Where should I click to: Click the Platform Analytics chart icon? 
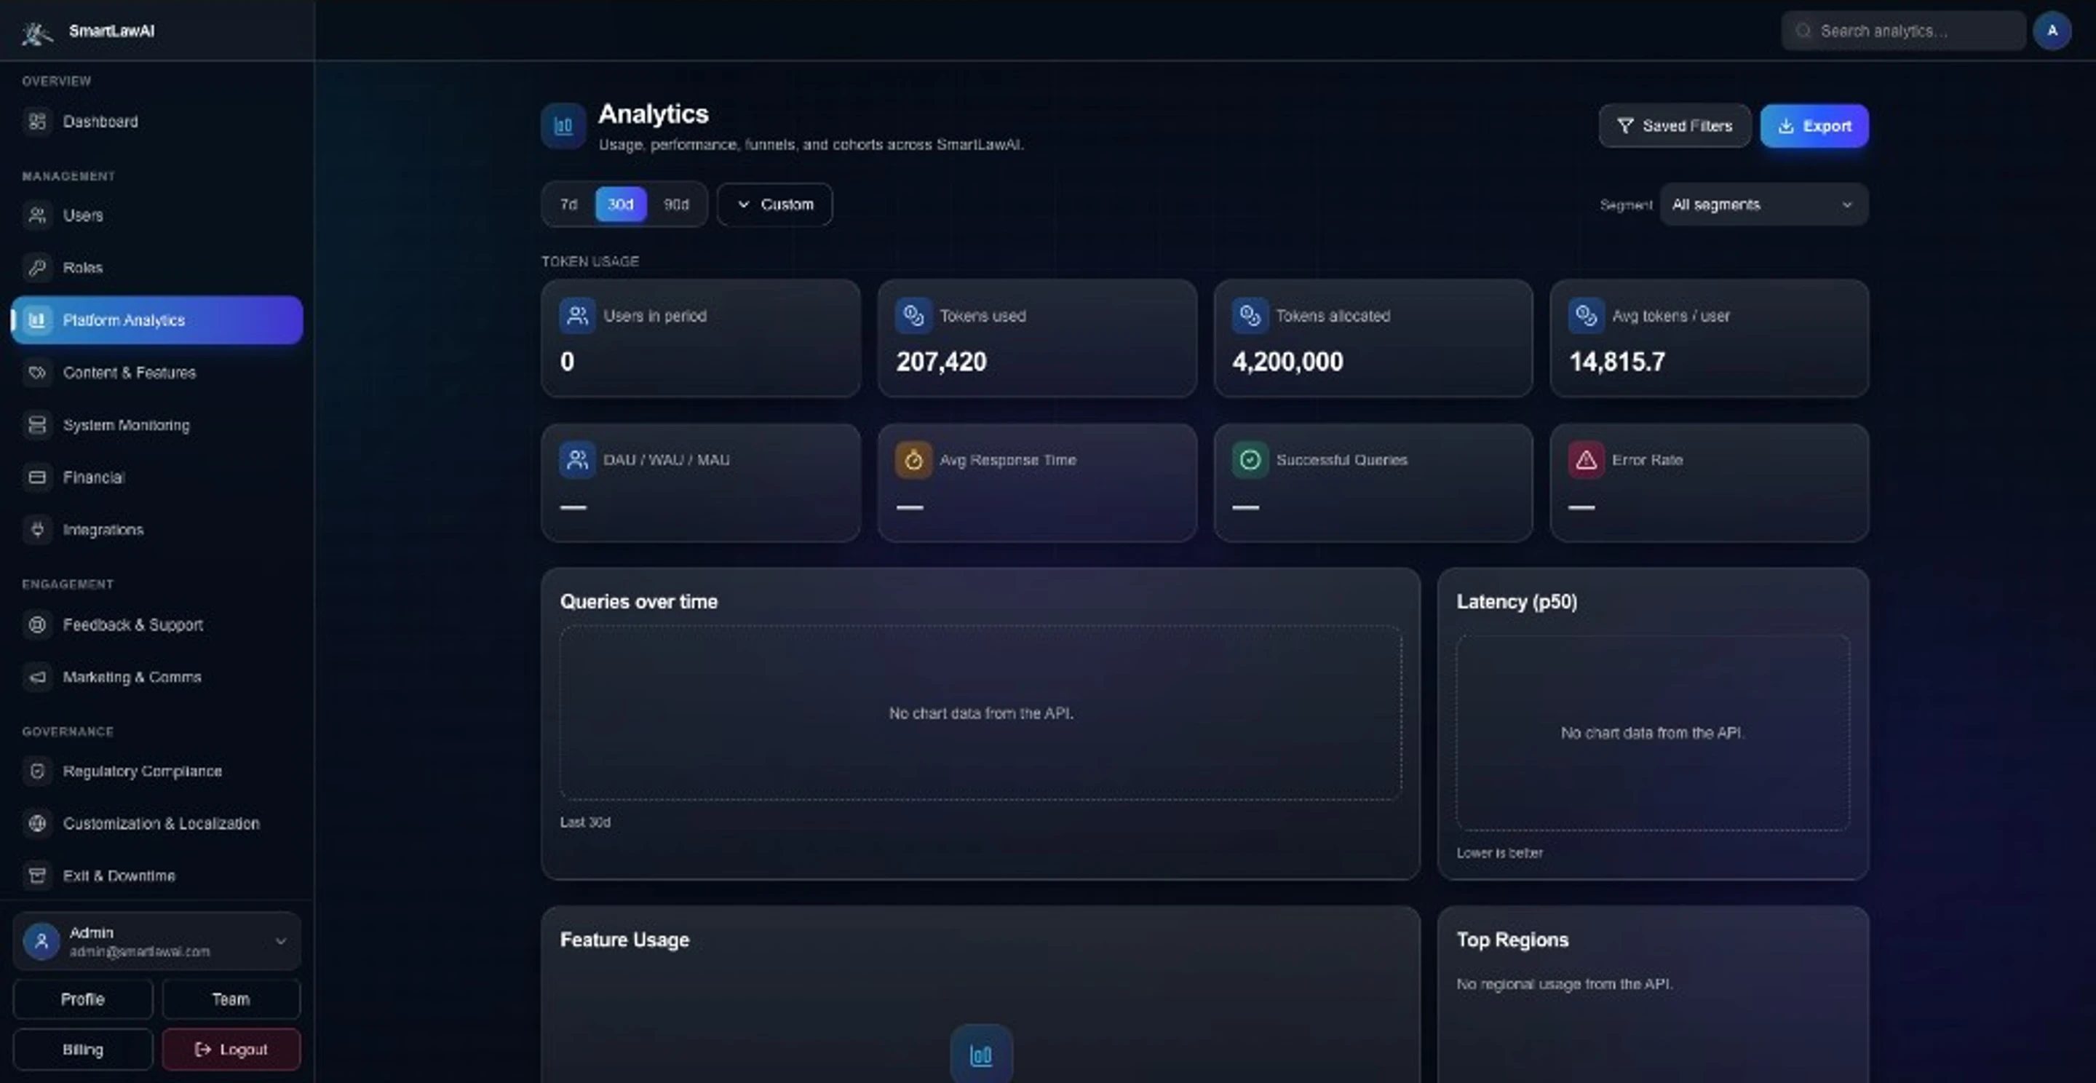[37, 320]
